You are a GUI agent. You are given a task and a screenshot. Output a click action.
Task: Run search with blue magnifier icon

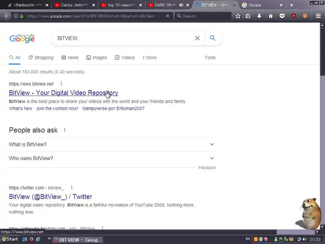tap(212, 38)
